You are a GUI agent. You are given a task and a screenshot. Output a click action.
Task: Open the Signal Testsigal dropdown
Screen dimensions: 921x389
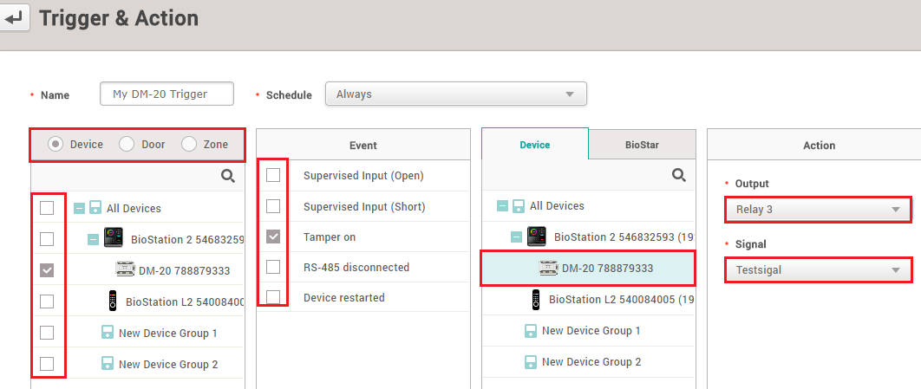(818, 270)
